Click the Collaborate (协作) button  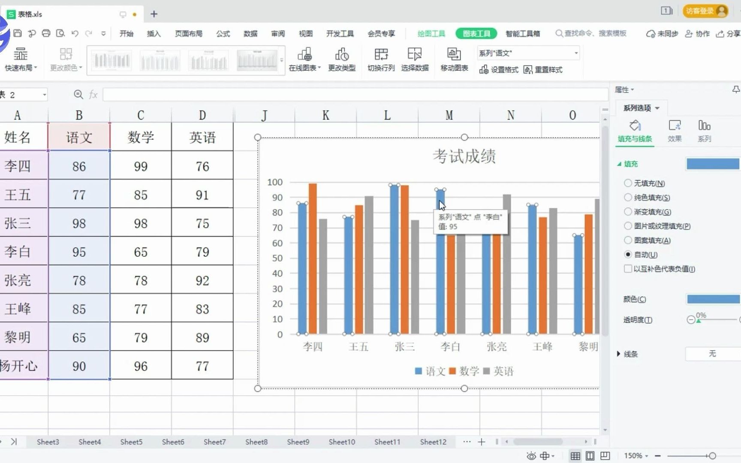697,33
